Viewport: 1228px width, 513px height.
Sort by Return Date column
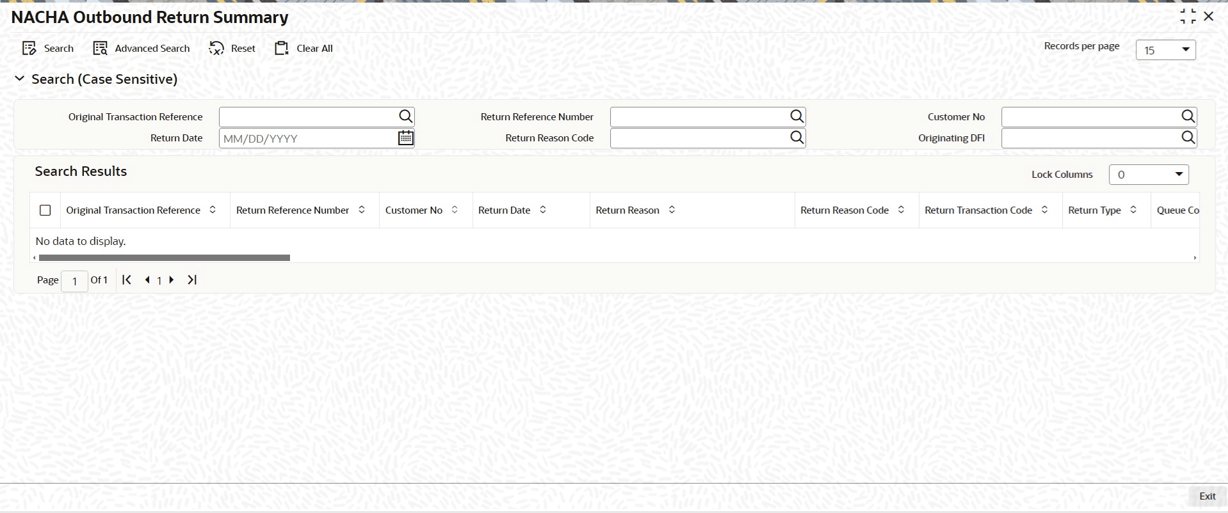tap(543, 210)
